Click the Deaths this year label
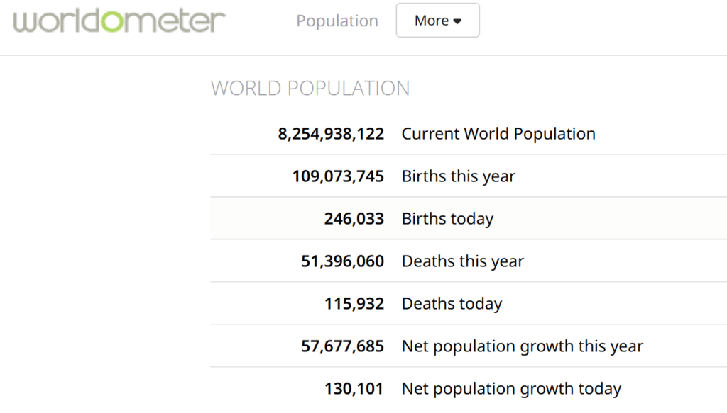 point(462,261)
